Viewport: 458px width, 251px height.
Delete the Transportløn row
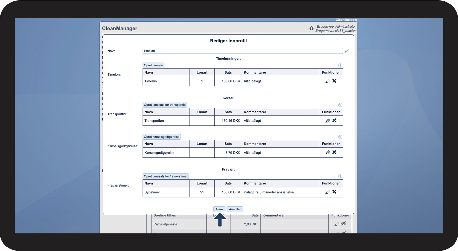[334, 120]
